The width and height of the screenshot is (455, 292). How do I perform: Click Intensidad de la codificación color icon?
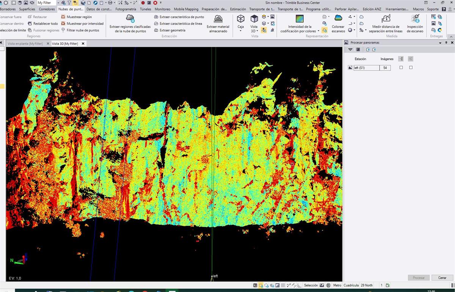300,19
